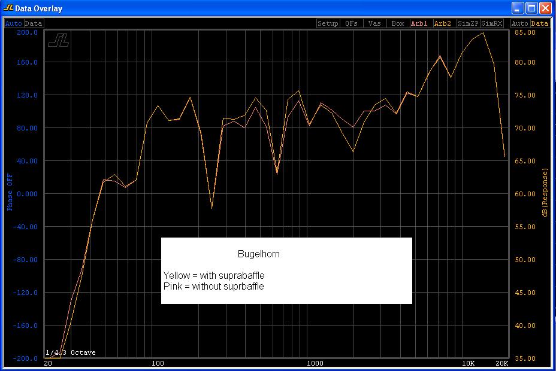This screenshot has width=556, height=371.
Task: Toggle the Phase OFF axis label
Action: tap(10, 192)
